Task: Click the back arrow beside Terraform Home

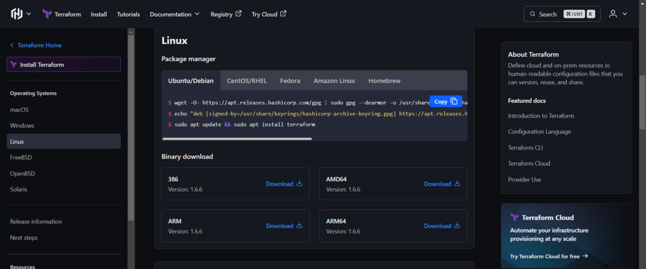Action: (x=12, y=45)
